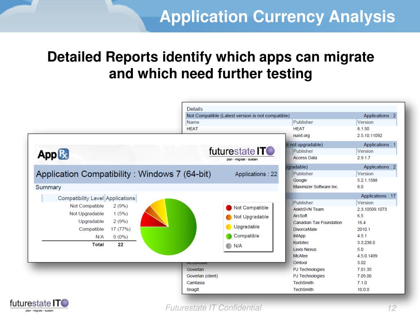
Task: Click the "Summary" section heading
Action: click(48, 187)
